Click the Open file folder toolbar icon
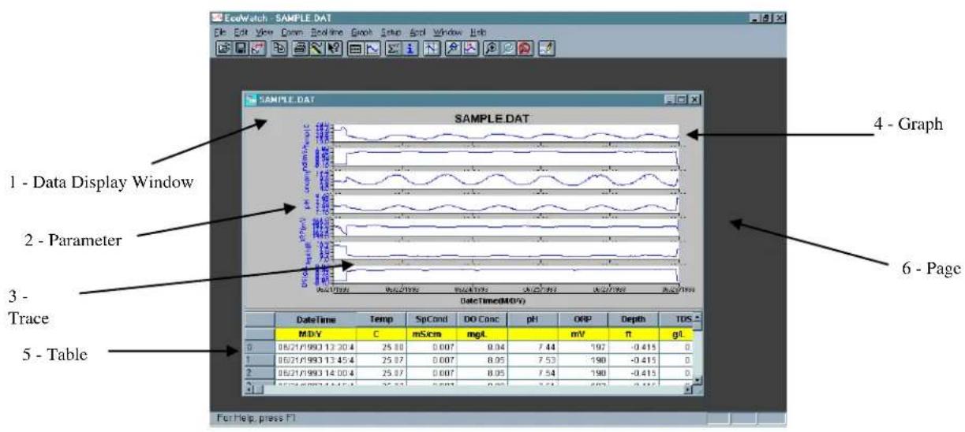965x432 pixels. tap(224, 48)
